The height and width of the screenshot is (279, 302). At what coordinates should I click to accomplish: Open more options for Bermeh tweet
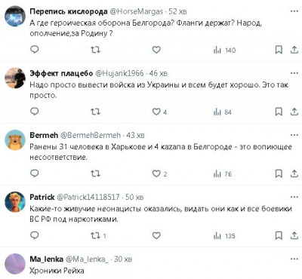[294, 135]
